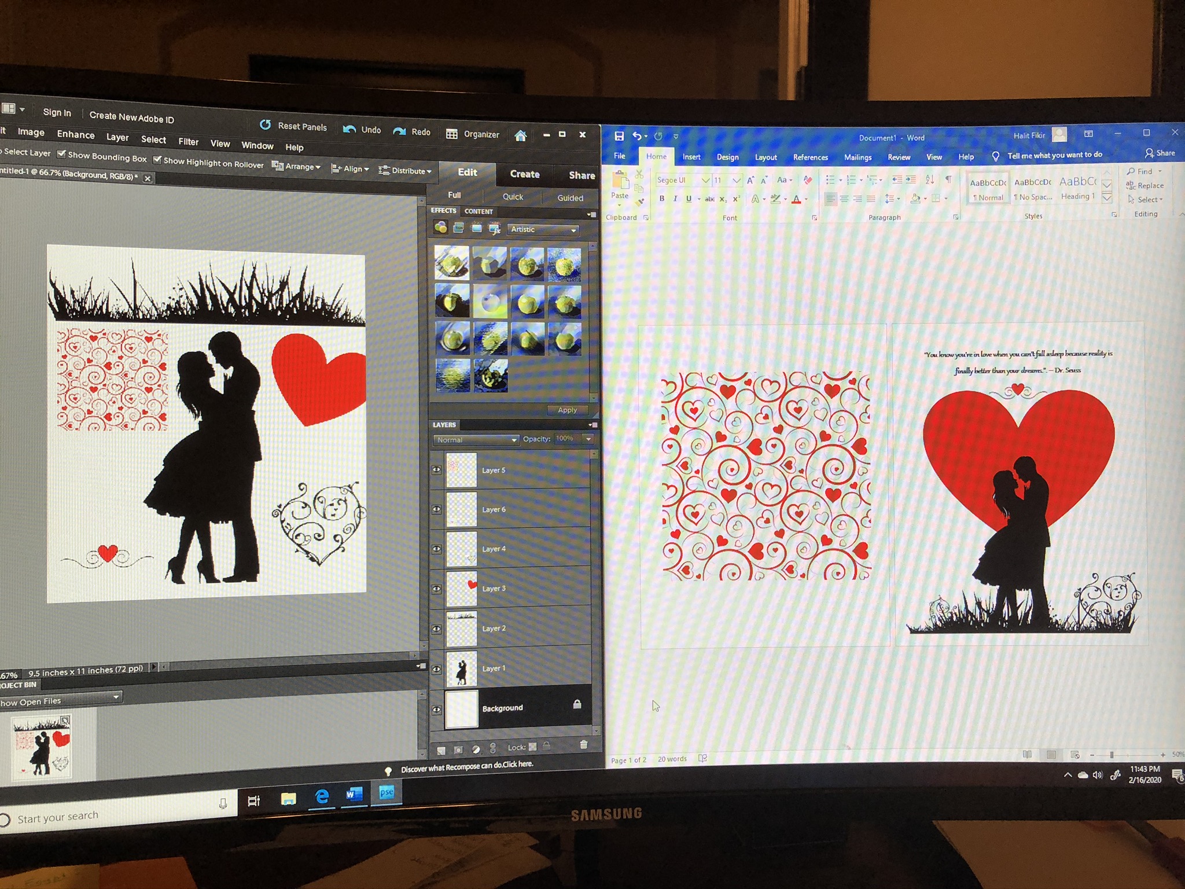Open the Arrange dropdown in Elements
This screenshot has height=889, width=1185.
coord(296,166)
